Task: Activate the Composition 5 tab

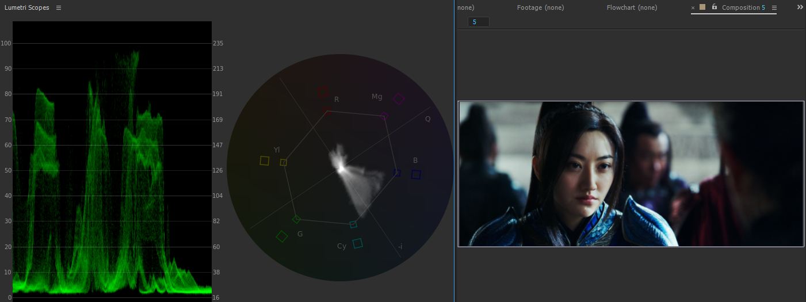Action: (x=743, y=7)
